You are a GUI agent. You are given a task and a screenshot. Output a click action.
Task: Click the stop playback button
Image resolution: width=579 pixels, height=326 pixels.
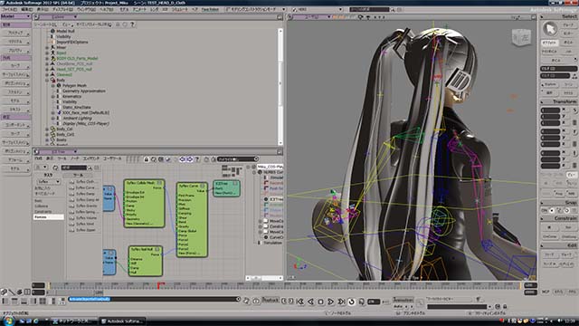coord(320,302)
